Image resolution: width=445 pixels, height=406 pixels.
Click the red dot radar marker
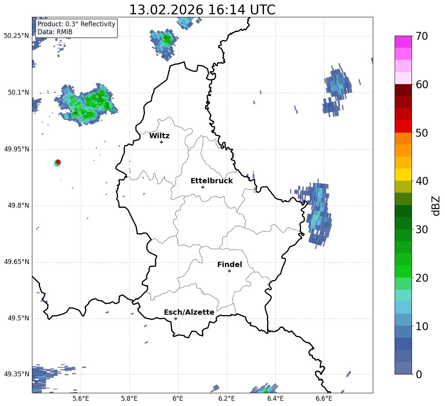(58, 162)
